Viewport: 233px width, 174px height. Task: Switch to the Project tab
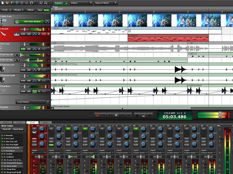click(6, 123)
